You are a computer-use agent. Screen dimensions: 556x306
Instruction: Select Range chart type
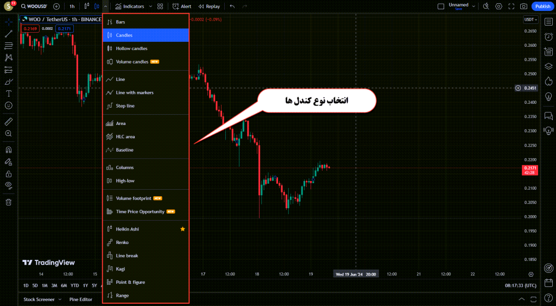coord(146,295)
